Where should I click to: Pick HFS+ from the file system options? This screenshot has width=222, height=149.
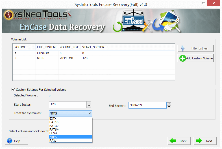(x=70, y=133)
